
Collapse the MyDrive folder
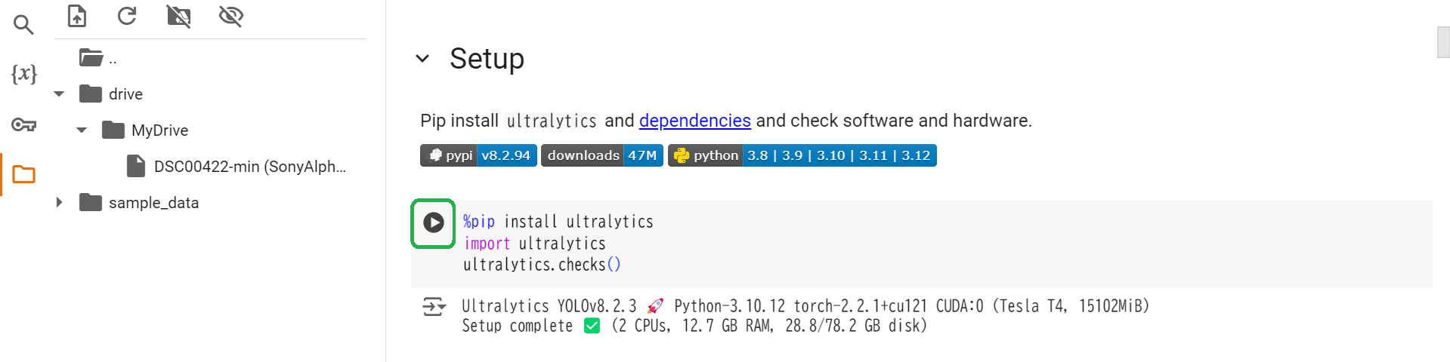(x=82, y=130)
